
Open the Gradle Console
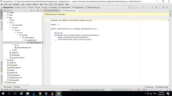click(162, 87)
